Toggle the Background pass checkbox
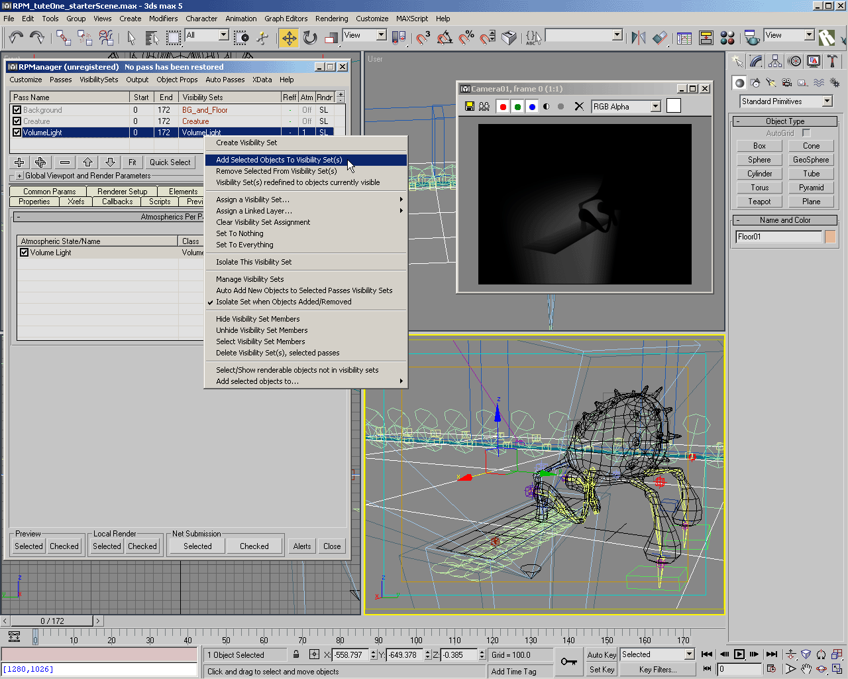The height and width of the screenshot is (679, 848). pyautogui.click(x=17, y=110)
